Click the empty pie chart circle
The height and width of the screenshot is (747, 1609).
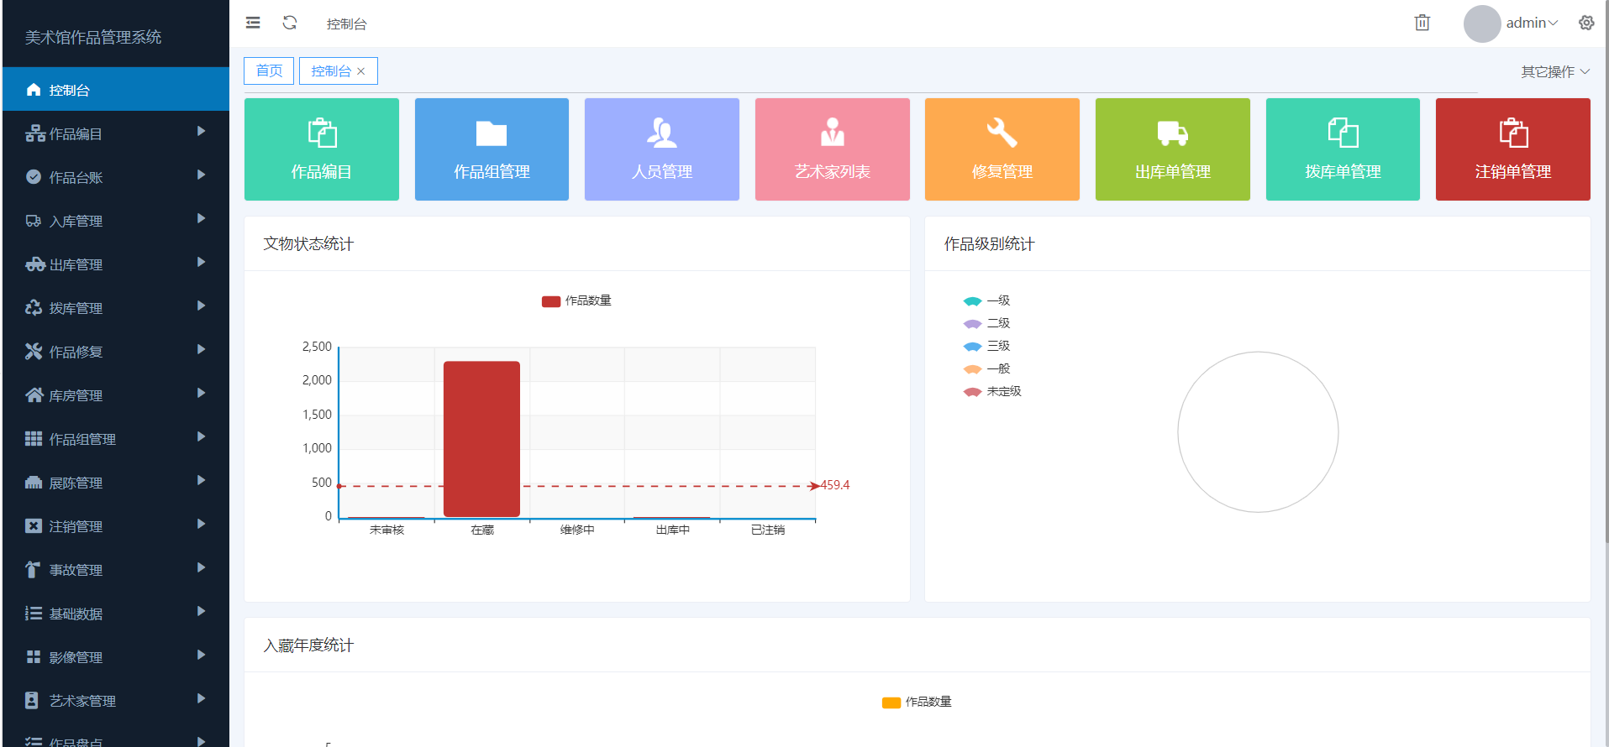coord(1258,431)
